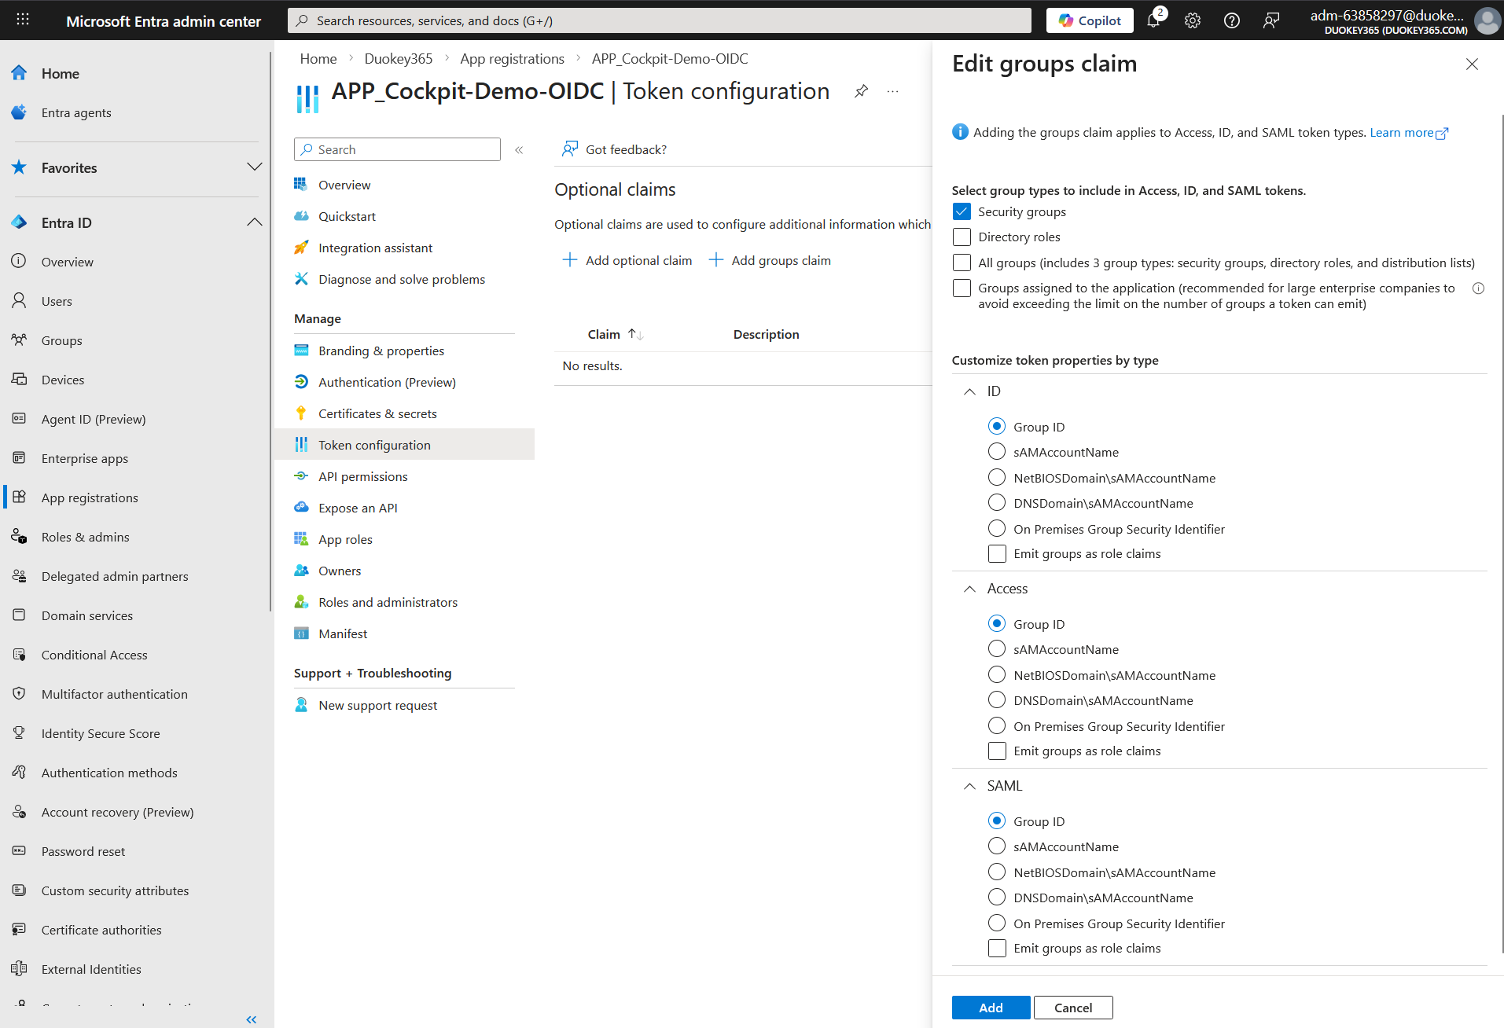Viewport: 1504px width, 1028px height.
Task: Click the Cancel button
Action: pos(1073,1008)
